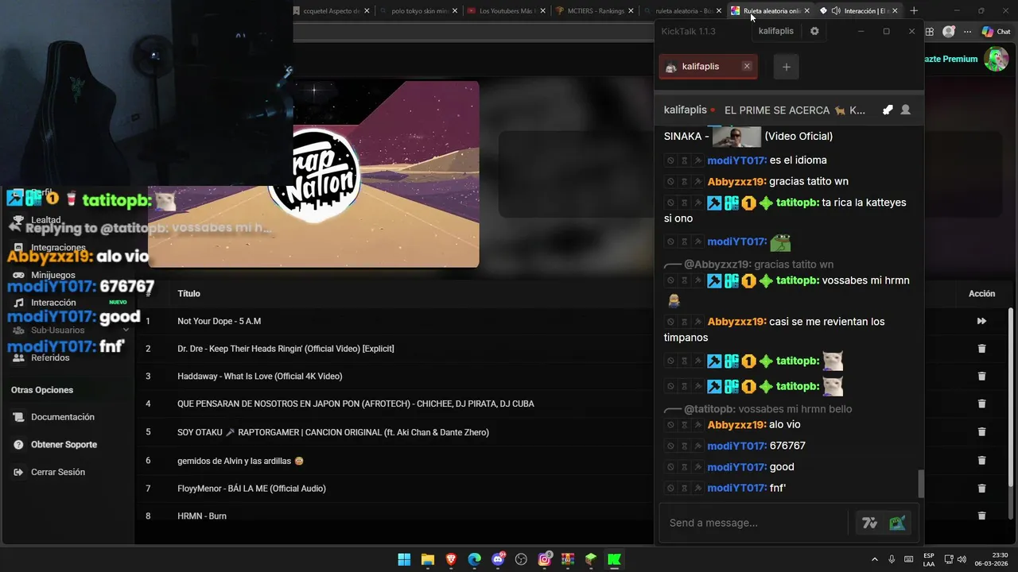Ban icon beside 'fnf'' message

pos(670,489)
